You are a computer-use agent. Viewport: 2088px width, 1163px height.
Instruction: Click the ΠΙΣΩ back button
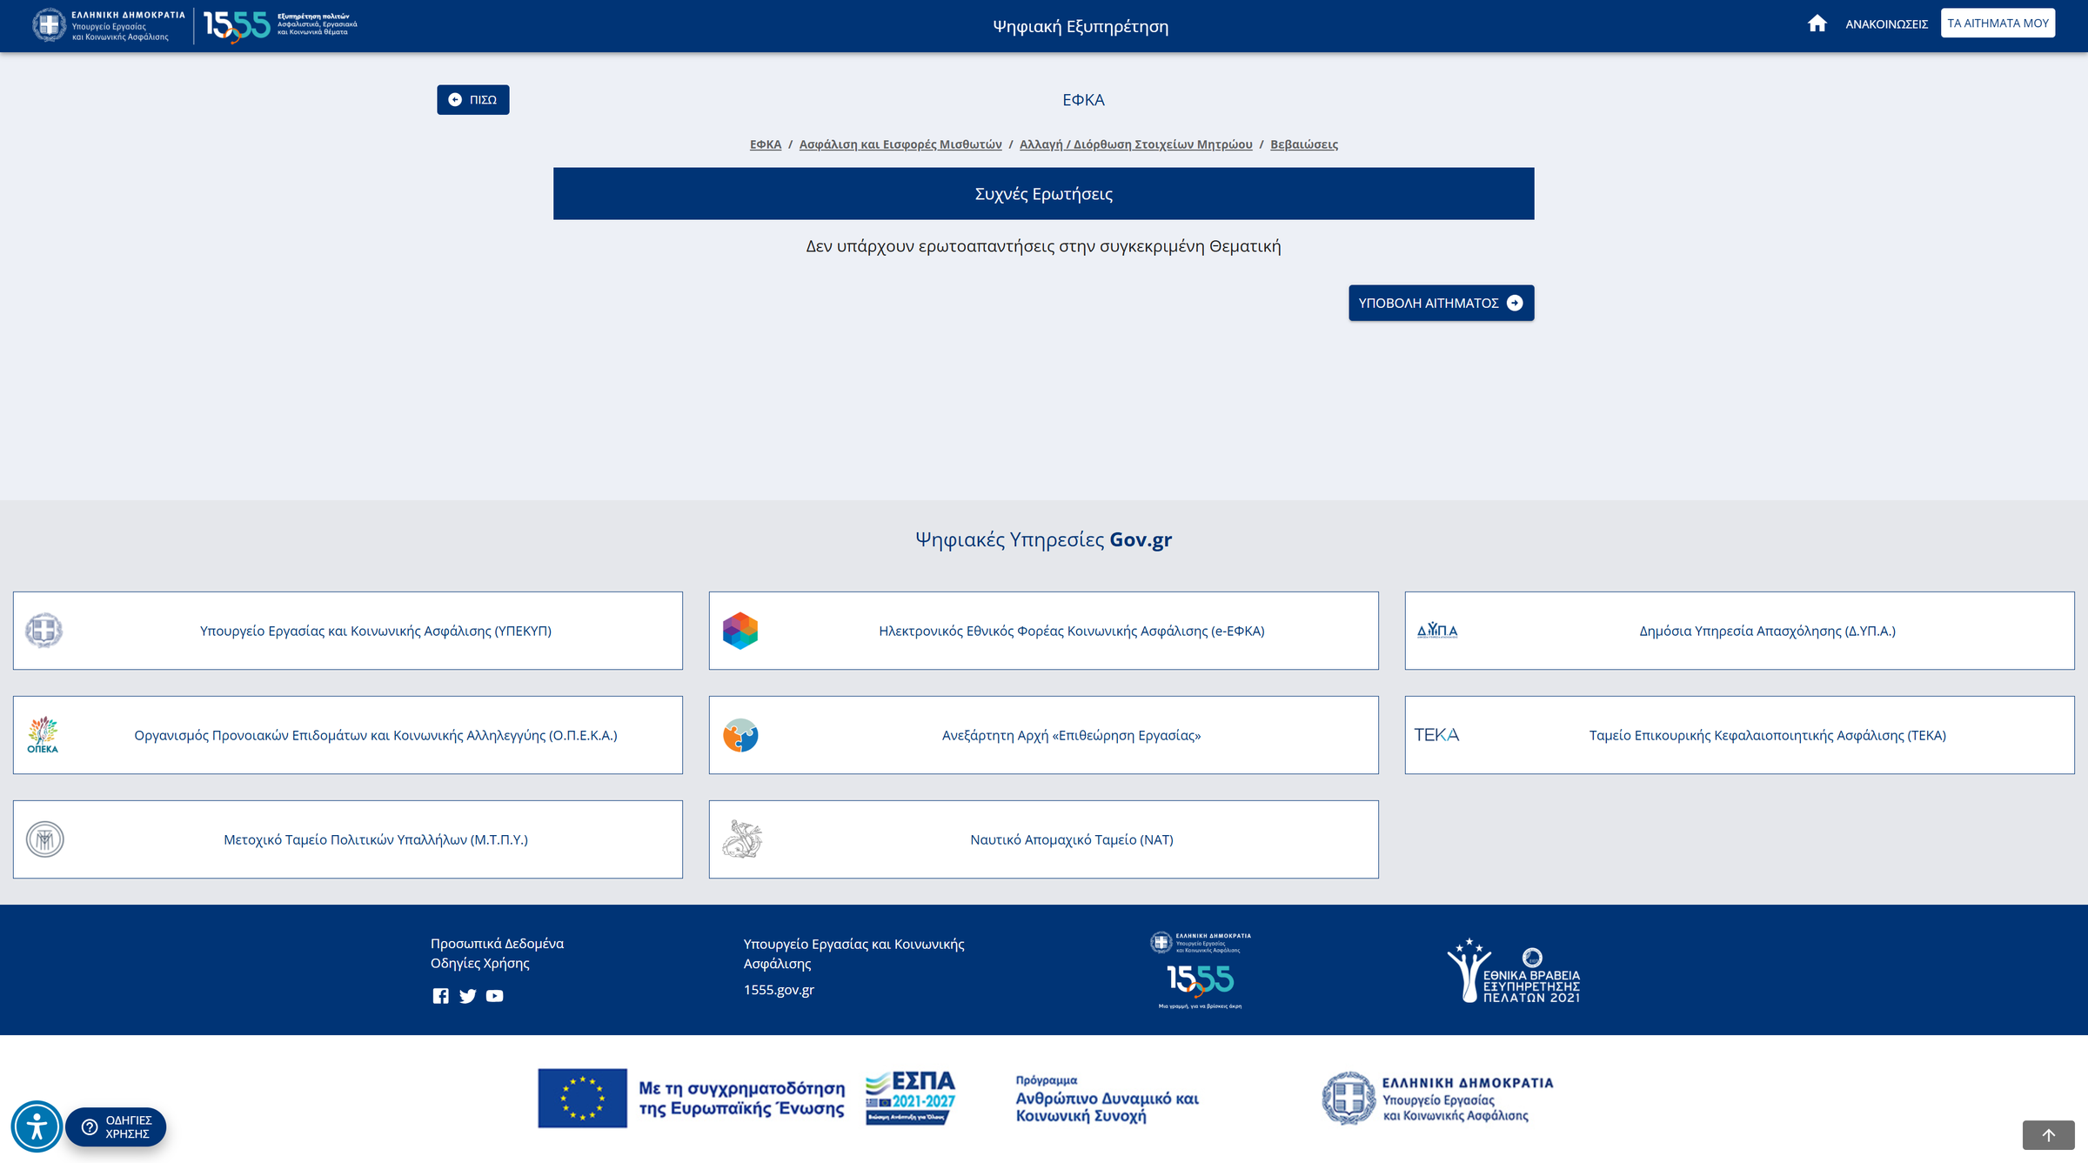[473, 100]
